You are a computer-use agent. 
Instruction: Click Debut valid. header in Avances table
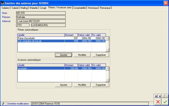(84, 65)
